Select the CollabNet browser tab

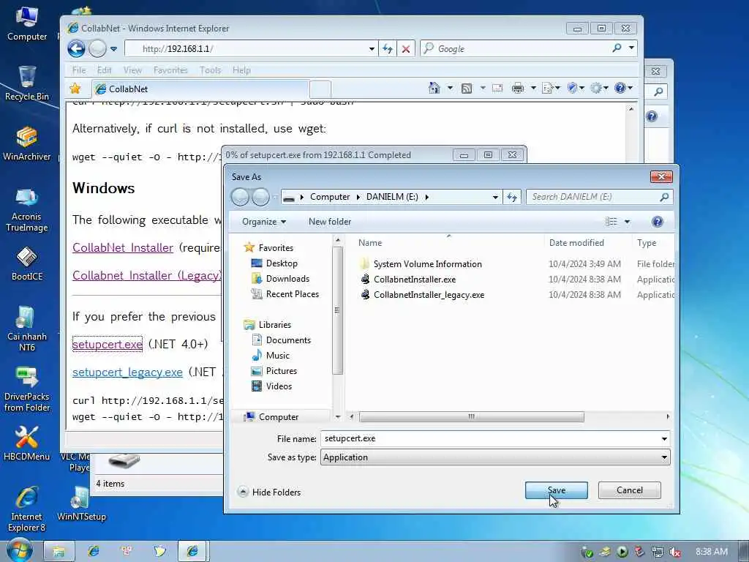200,89
